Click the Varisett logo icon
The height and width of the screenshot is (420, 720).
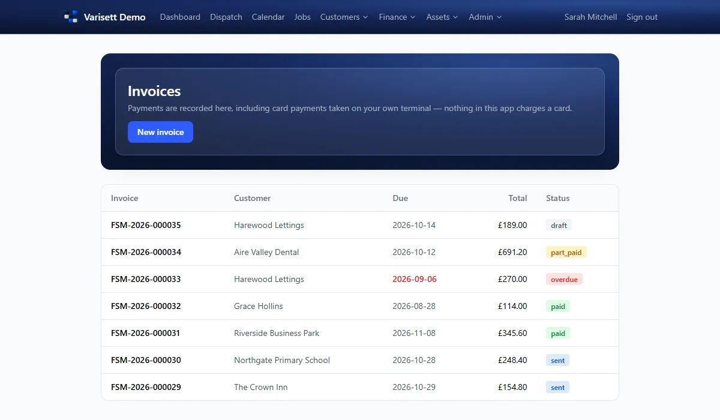tap(71, 17)
